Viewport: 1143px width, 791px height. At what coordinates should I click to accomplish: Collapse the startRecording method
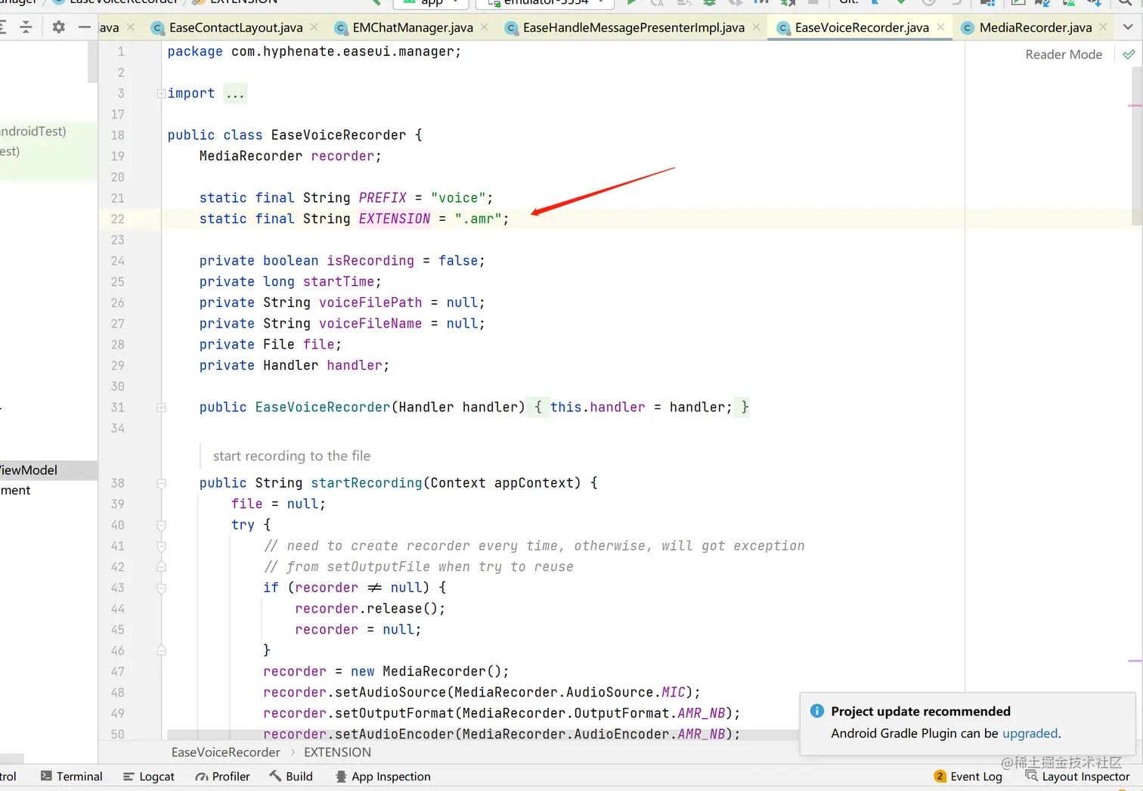161,483
